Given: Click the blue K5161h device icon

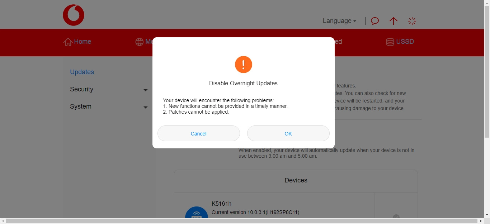Looking at the screenshot, I should (x=196, y=214).
